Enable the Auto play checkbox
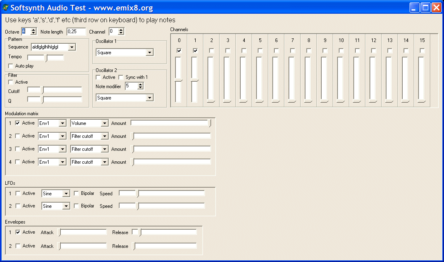 (11, 66)
